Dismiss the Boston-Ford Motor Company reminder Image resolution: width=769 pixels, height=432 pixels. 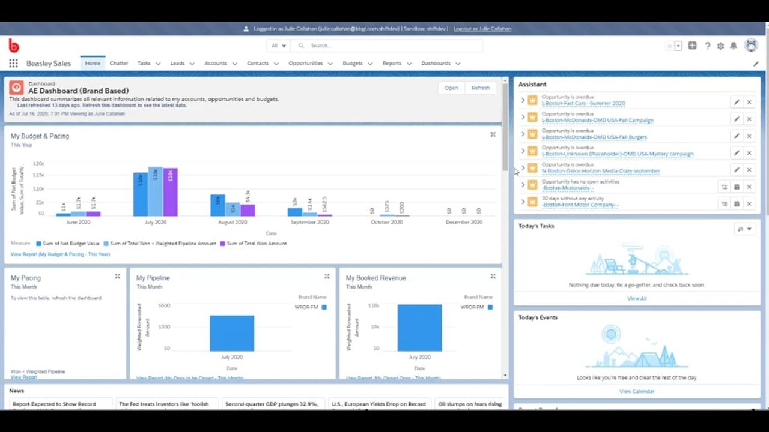click(x=749, y=204)
